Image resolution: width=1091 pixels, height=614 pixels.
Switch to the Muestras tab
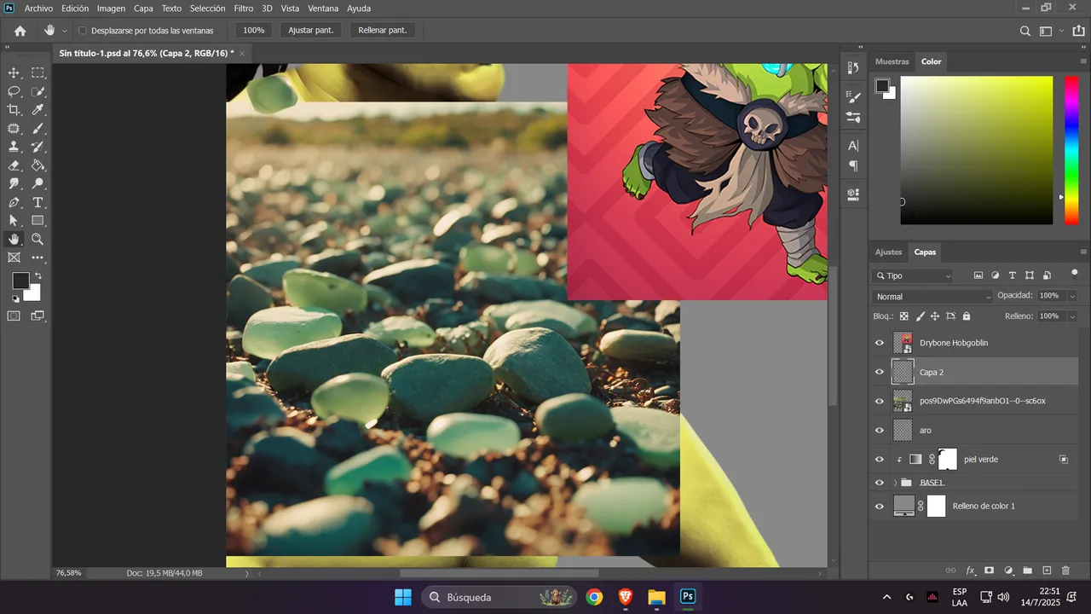(892, 61)
